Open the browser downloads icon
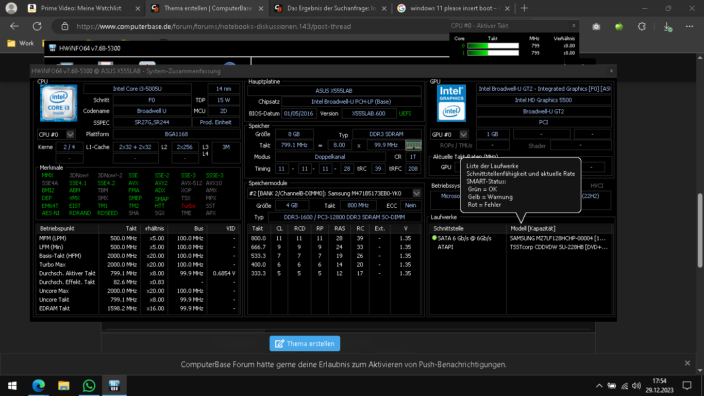Image resolution: width=704 pixels, height=396 pixels. click(x=667, y=26)
